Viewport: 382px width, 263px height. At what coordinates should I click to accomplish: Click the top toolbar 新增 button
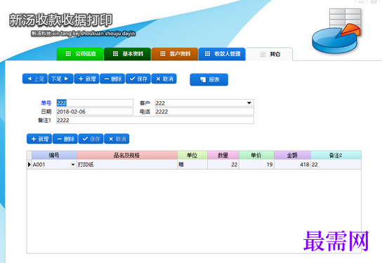[x=86, y=79]
